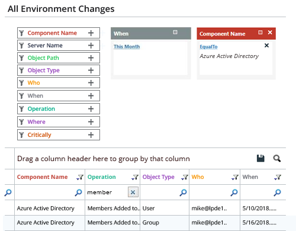Click the Operation filter text field containing 'member'
Viewport: 296px width, 231px height.
107,192
